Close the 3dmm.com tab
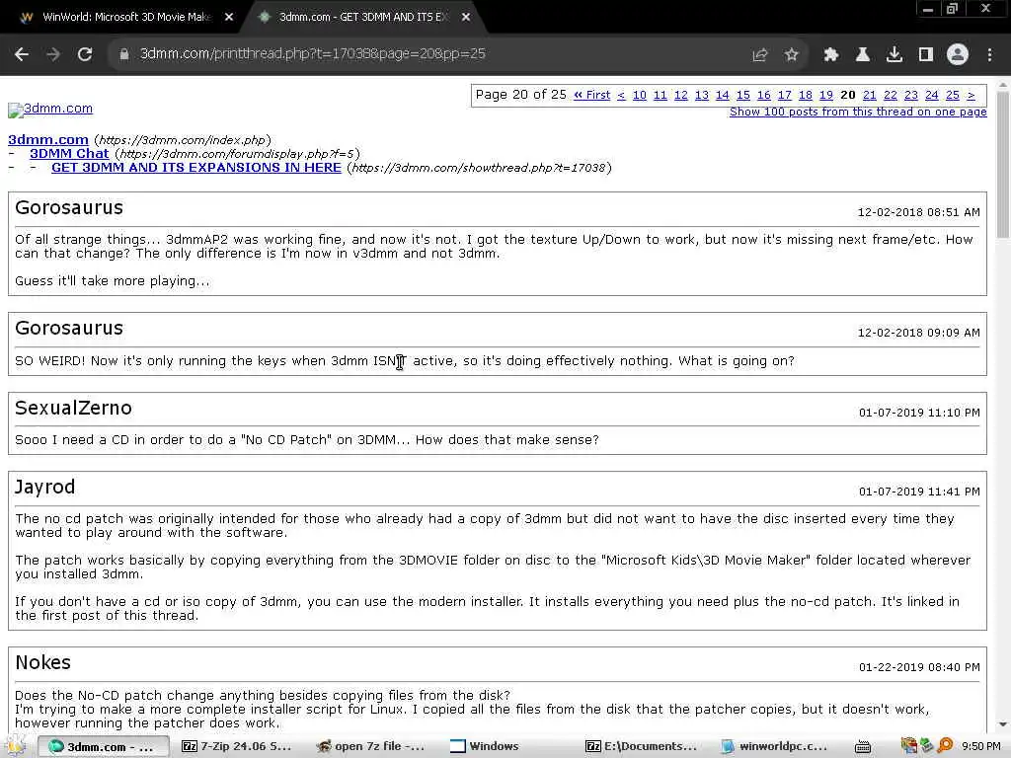The image size is (1011, 758). tap(466, 18)
